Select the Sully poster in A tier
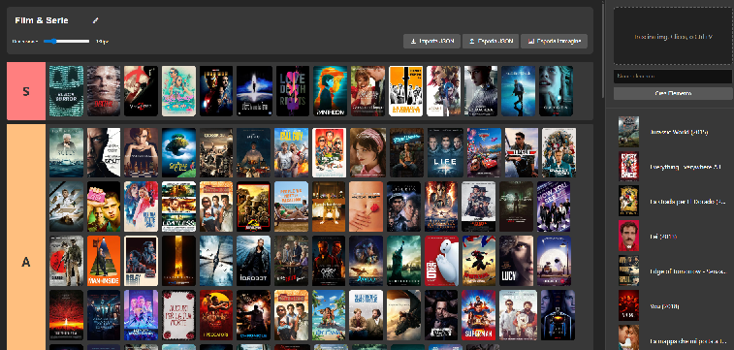This screenshot has width=734, height=350. pos(66,152)
